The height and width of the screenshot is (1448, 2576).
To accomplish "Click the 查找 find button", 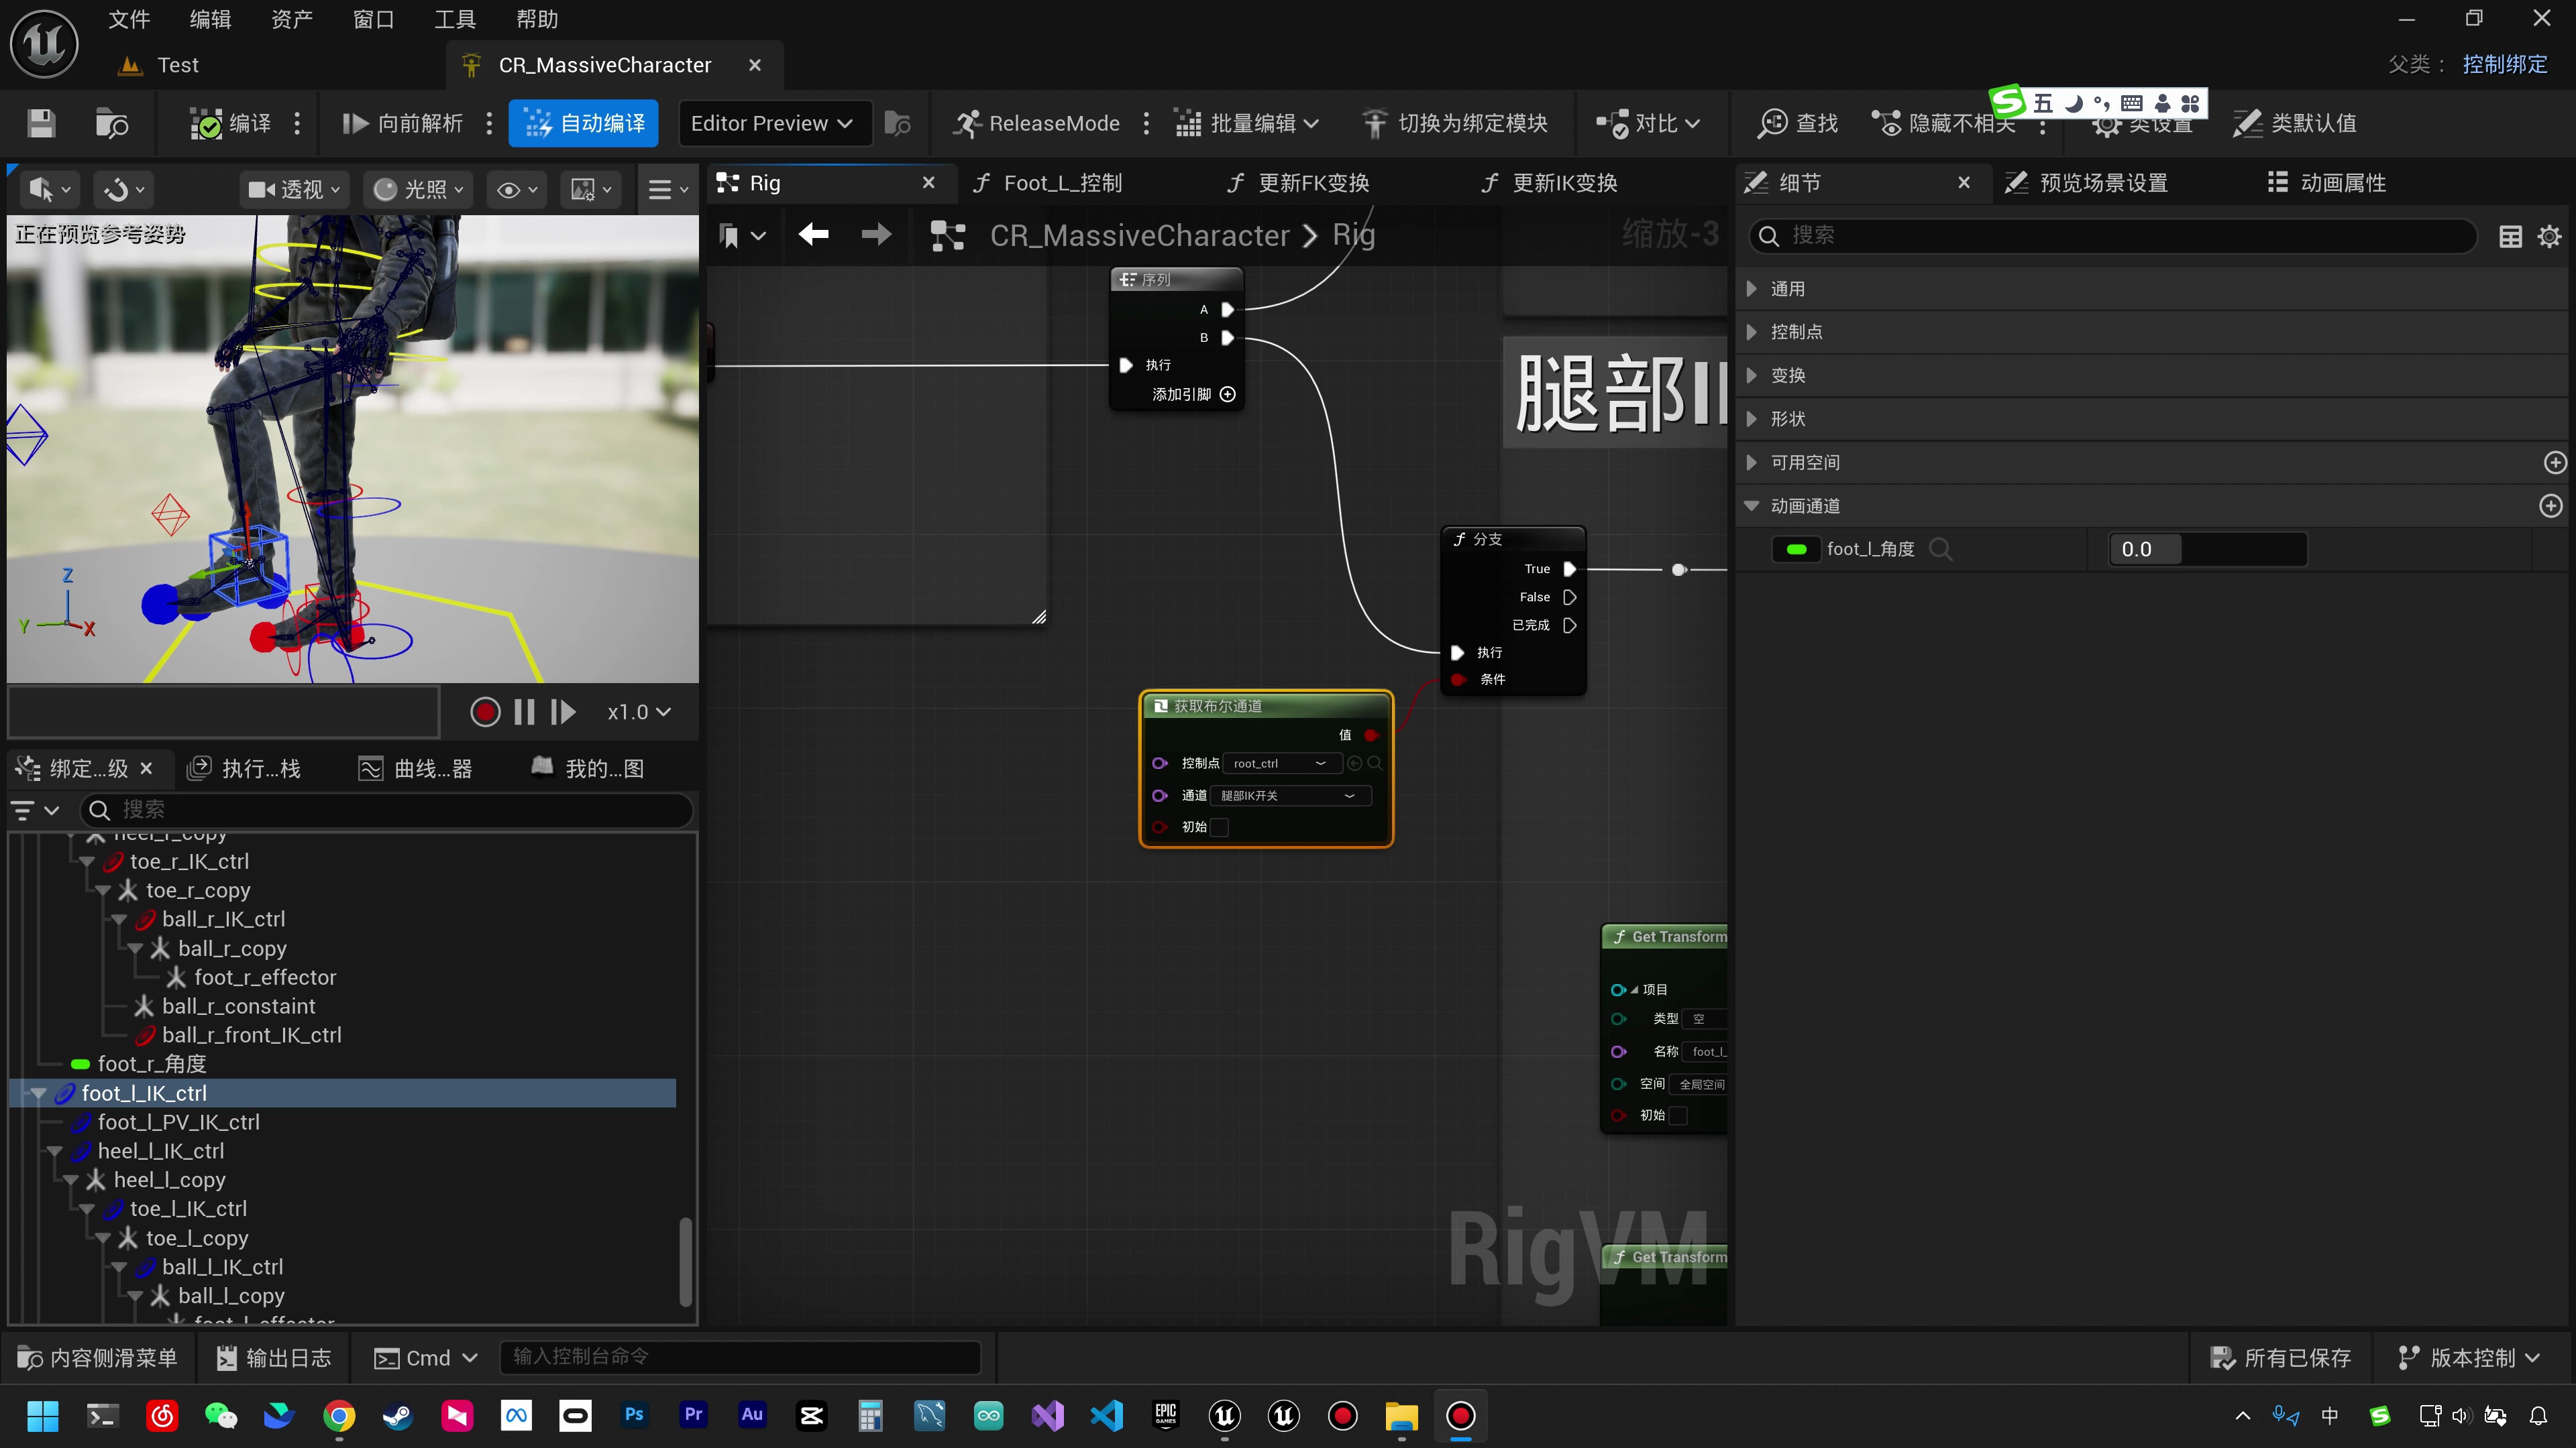I will pos(1798,123).
